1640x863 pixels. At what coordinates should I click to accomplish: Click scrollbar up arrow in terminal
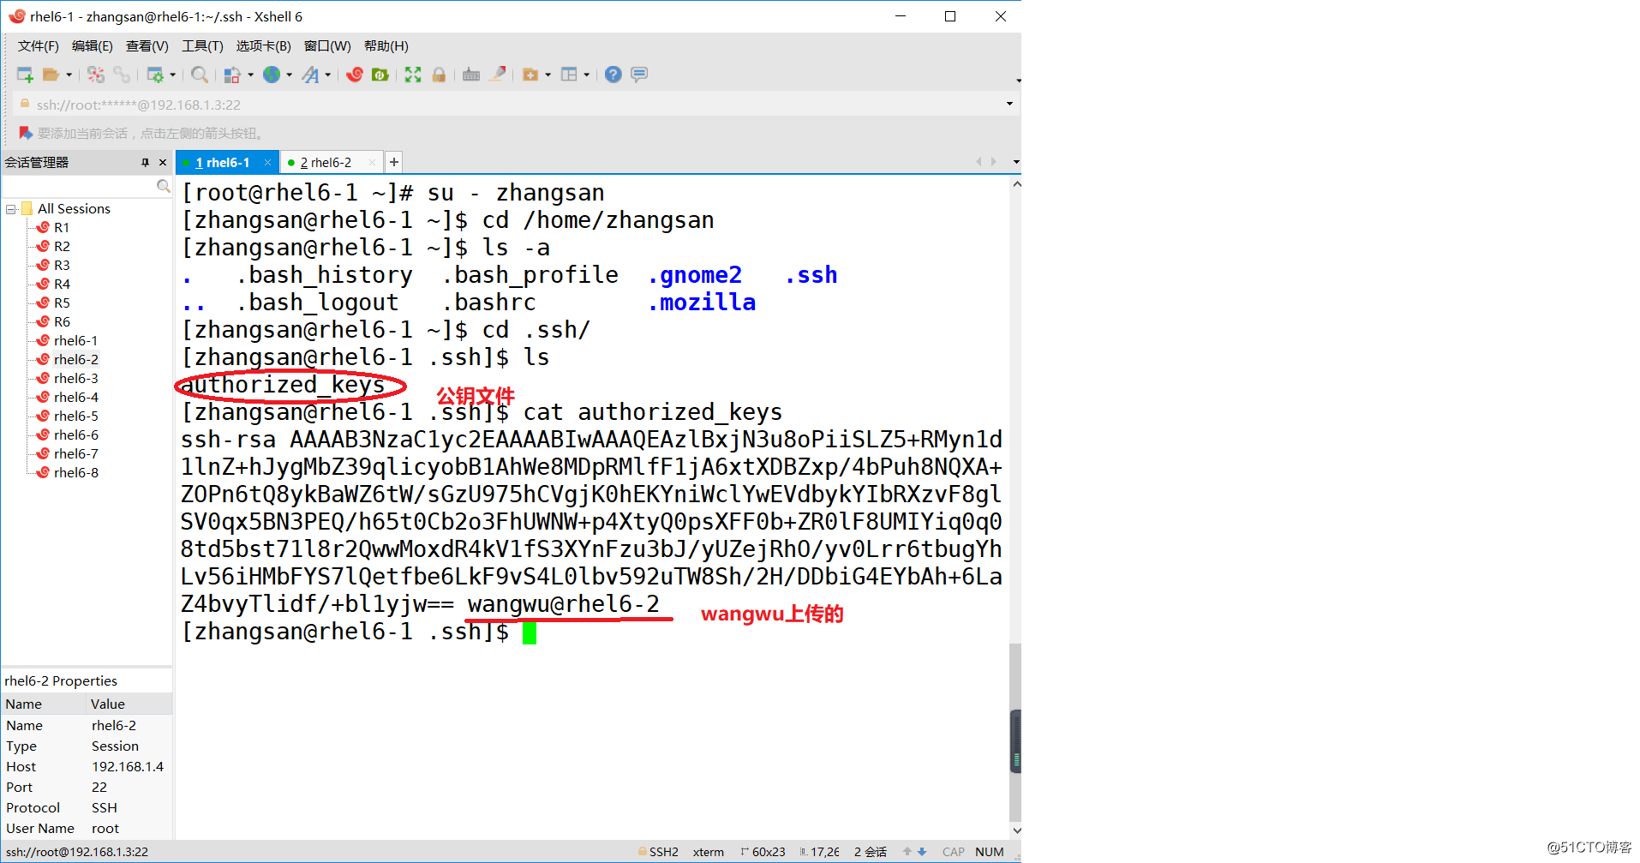(x=1016, y=183)
